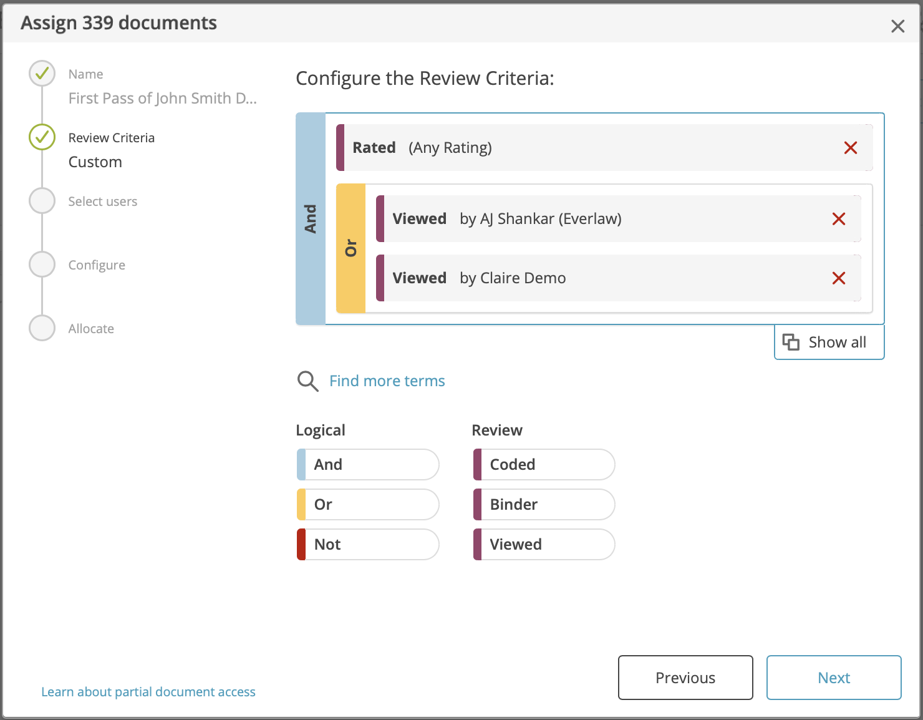This screenshot has height=720, width=923.
Task: Remove the Rated (Any Rating) criterion
Action: click(851, 148)
